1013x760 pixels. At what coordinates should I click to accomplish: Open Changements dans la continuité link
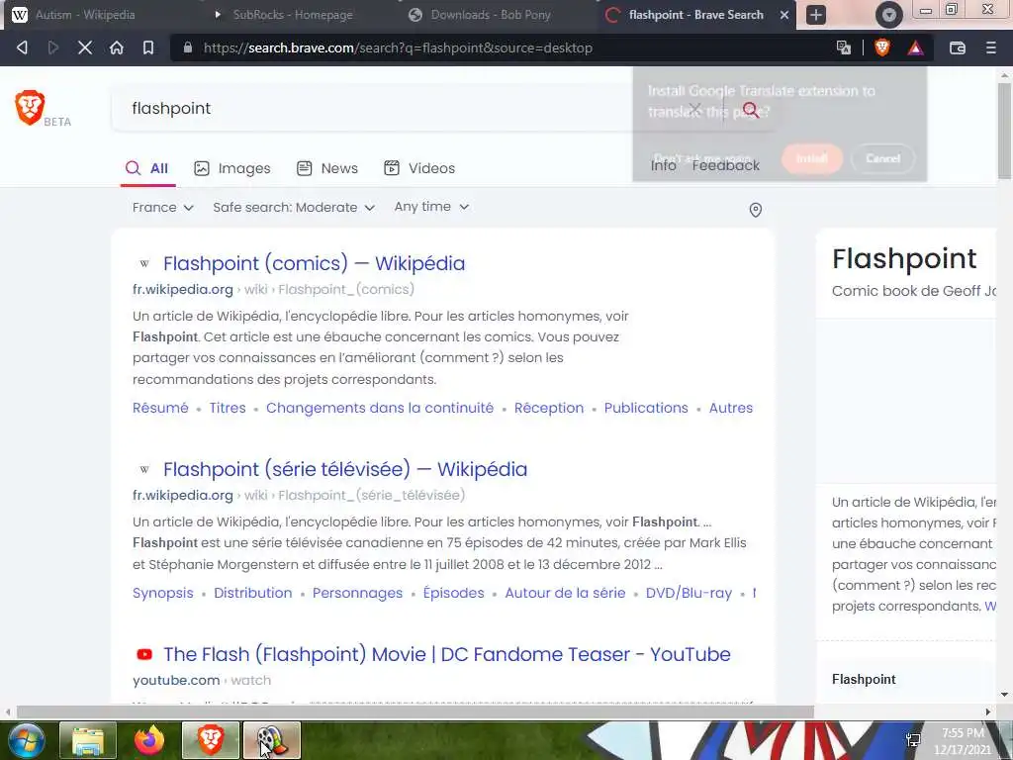tap(380, 408)
